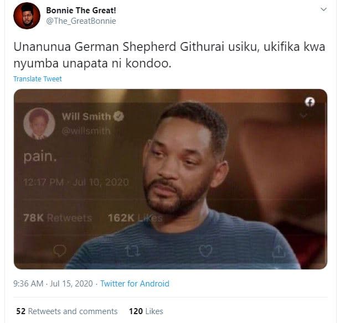Click the reply speech bubble icon in image

(60, 251)
